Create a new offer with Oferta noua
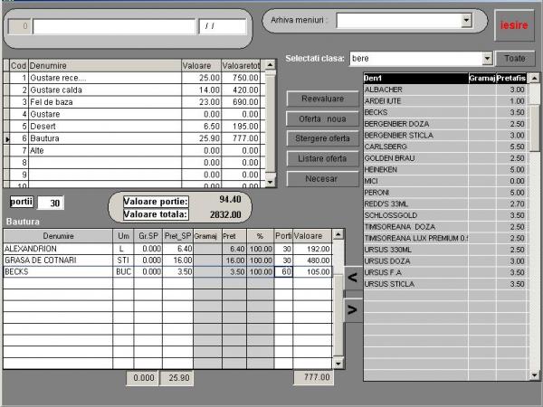Screen dimensions: 543x407 tap(322, 119)
